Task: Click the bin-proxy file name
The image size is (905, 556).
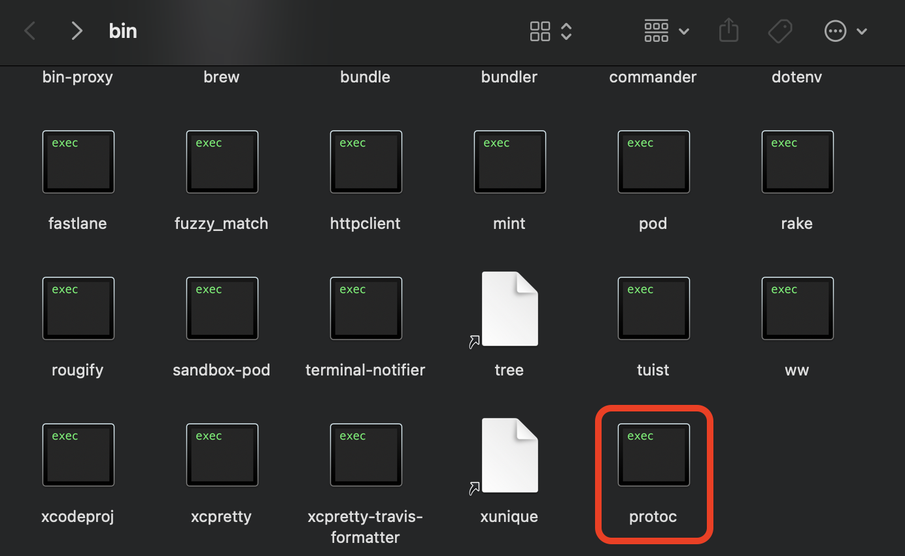Action: click(x=78, y=77)
